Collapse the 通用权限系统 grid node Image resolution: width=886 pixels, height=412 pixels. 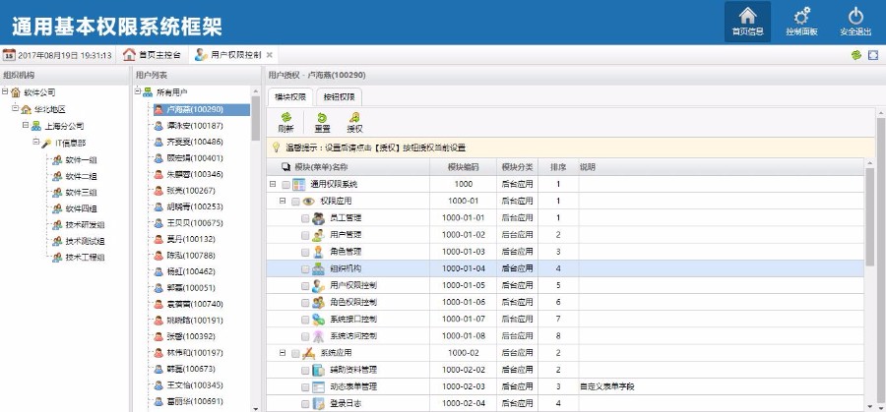click(273, 184)
